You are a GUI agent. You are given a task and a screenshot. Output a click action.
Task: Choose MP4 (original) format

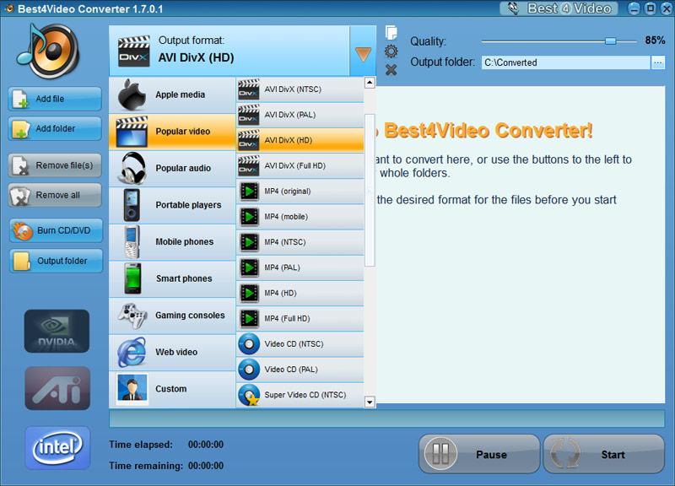(x=300, y=192)
